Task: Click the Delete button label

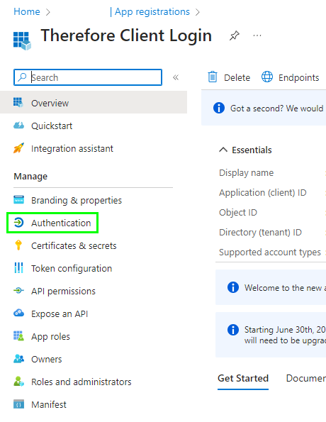Action: point(237,78)
